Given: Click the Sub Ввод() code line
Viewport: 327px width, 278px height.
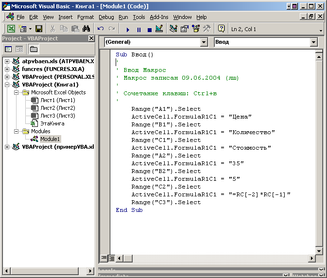Looking at the screenshot, I should 135,54.
